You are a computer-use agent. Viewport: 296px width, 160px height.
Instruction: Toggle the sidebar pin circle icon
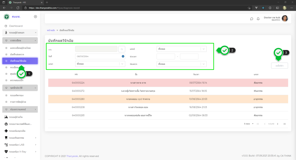click(35, 17)
